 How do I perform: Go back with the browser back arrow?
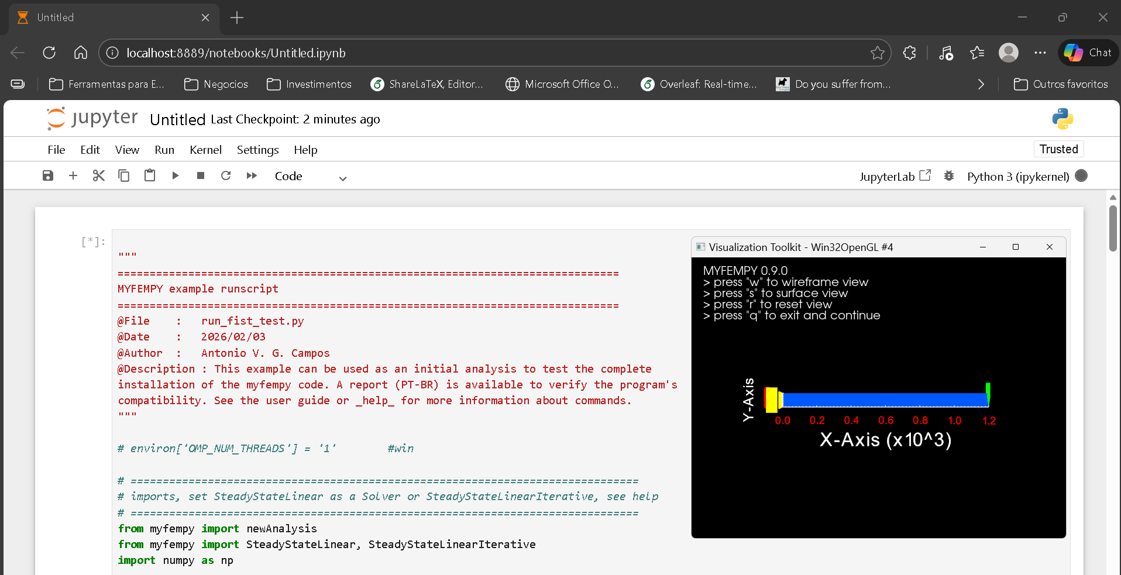[18, 53]
